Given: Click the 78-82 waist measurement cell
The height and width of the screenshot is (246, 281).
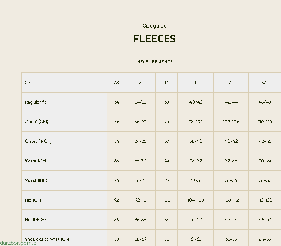Looking at the screenshot, I should (196, 161).
